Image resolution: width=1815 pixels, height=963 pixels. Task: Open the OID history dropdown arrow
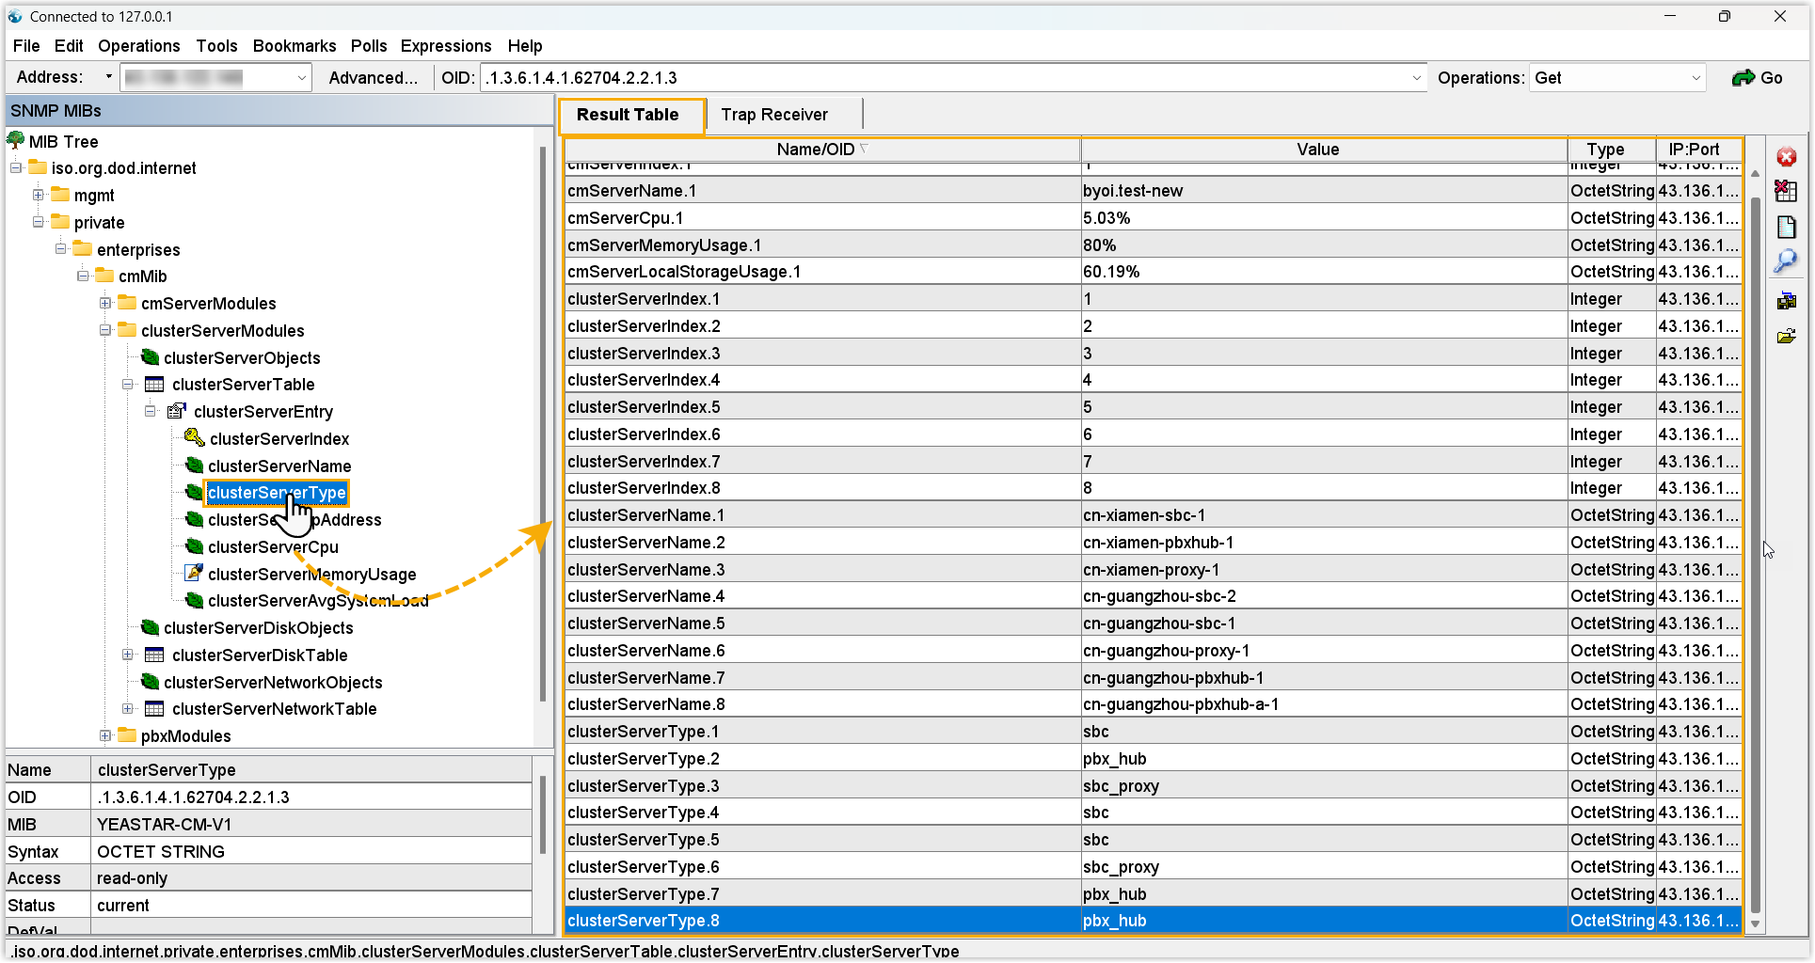[1416, 78]
